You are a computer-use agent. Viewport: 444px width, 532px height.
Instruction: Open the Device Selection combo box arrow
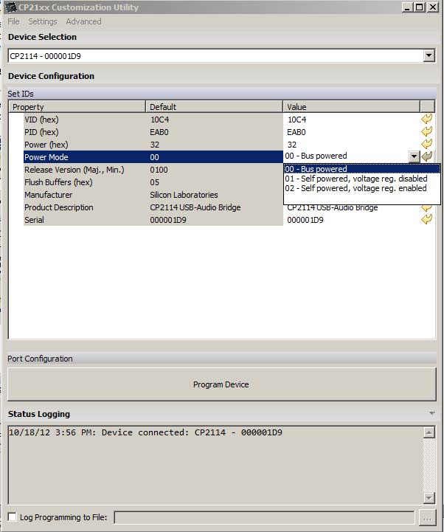tap(429, 56)
